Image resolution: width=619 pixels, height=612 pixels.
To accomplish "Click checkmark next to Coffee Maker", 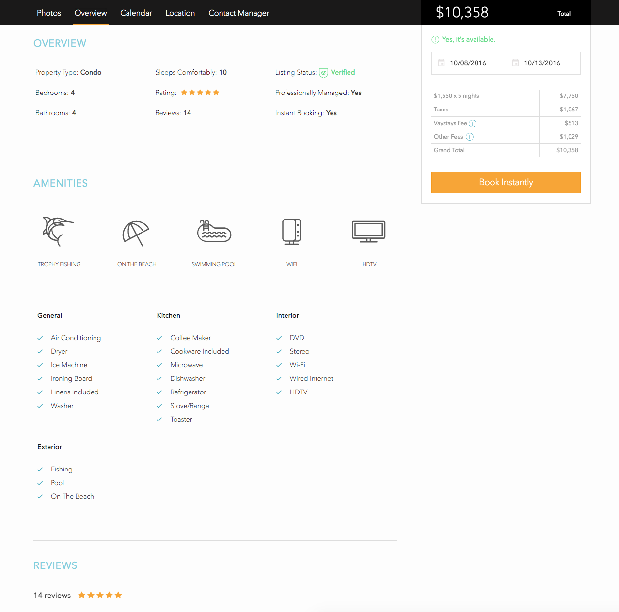I will coord(159,338).
